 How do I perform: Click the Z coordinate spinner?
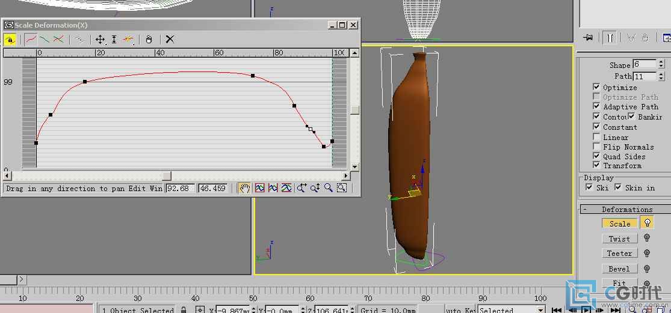353,310
